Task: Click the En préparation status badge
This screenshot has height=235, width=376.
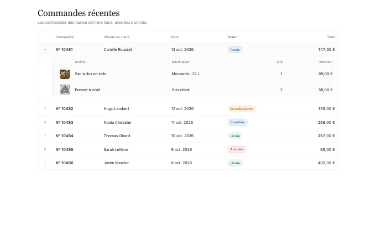Action: (x=242, y=109)
